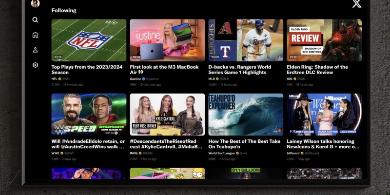
Task: Click the iJustine channel name
Action: [136, 79]
